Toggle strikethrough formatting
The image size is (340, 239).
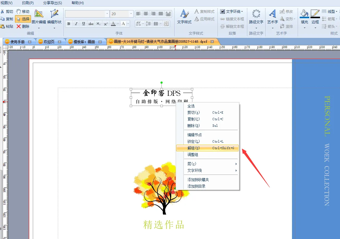click(91, 24)
